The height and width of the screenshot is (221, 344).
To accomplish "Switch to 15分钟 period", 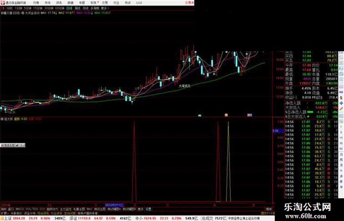I will click(38, 8).
